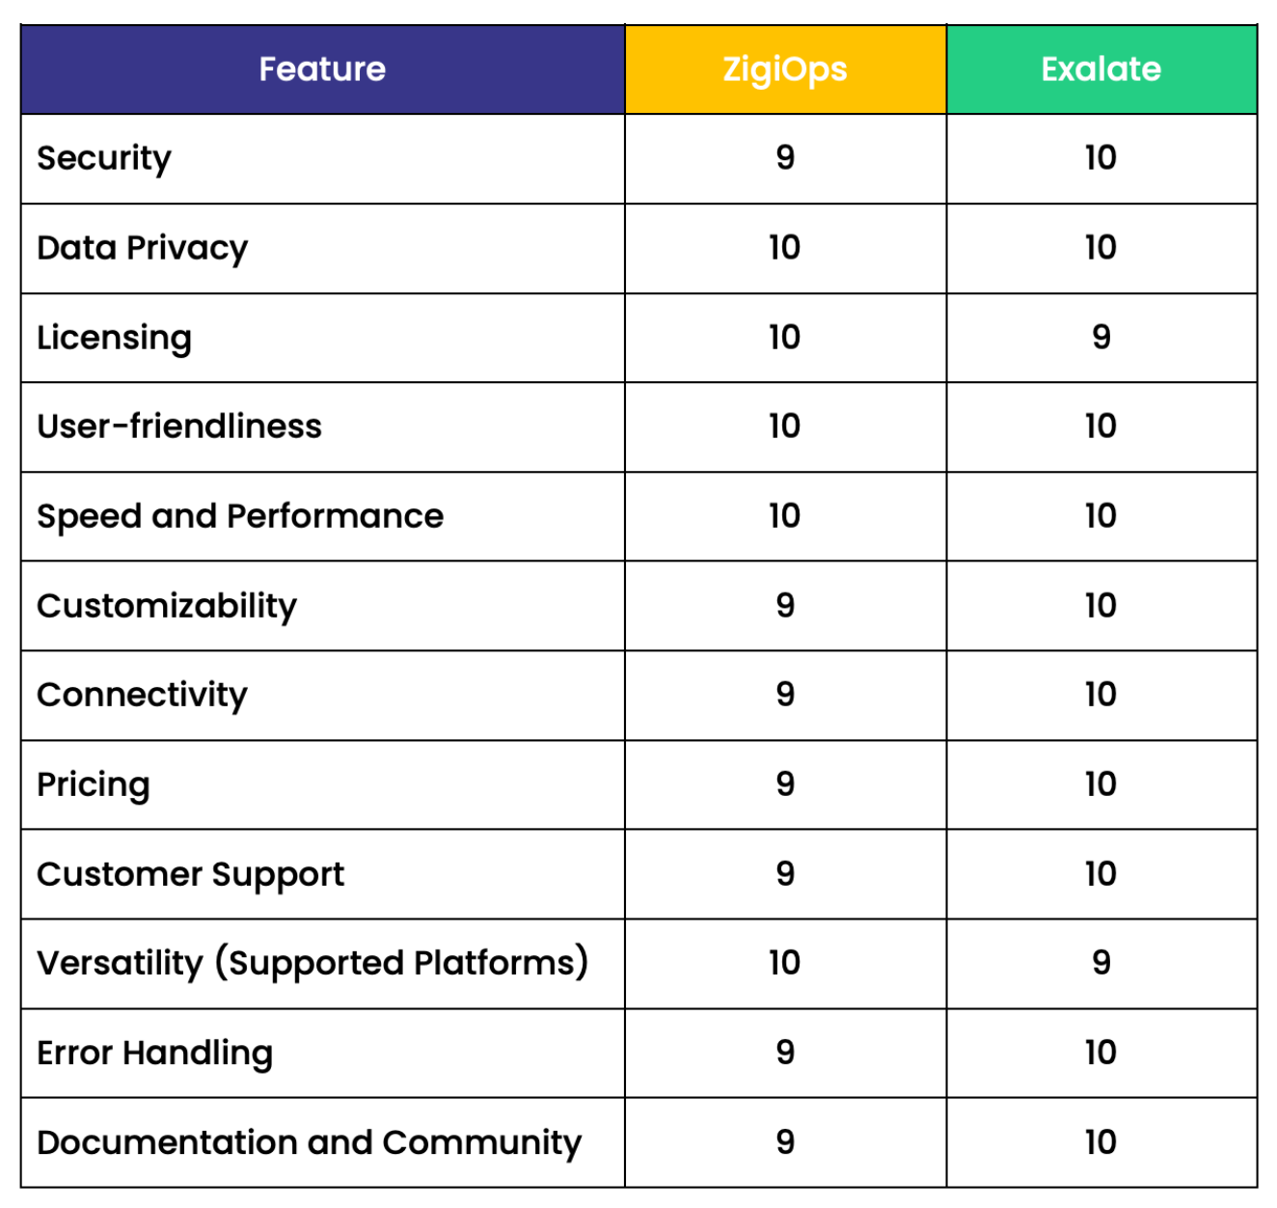Click ZigiOps score for Security

pyautogui.click(x=785, y=158)
